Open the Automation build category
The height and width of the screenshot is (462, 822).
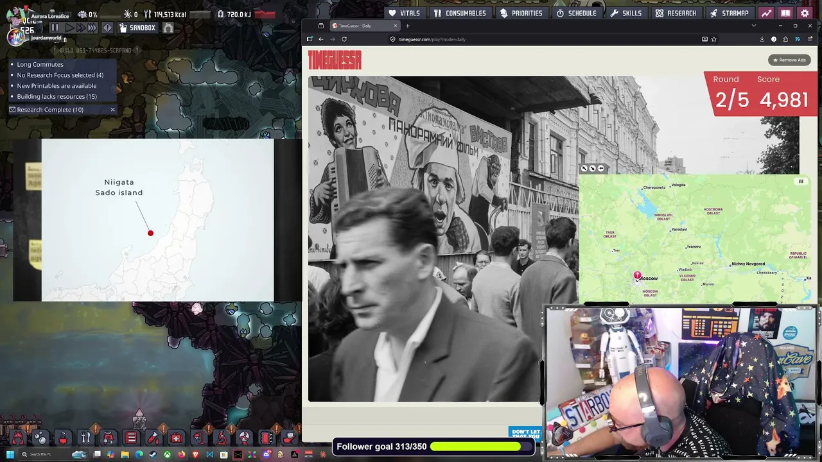[x=267, y=438]
